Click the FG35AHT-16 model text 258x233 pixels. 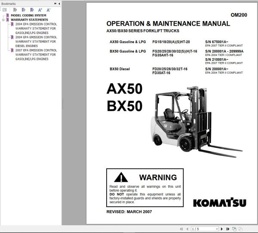[163, 55]
